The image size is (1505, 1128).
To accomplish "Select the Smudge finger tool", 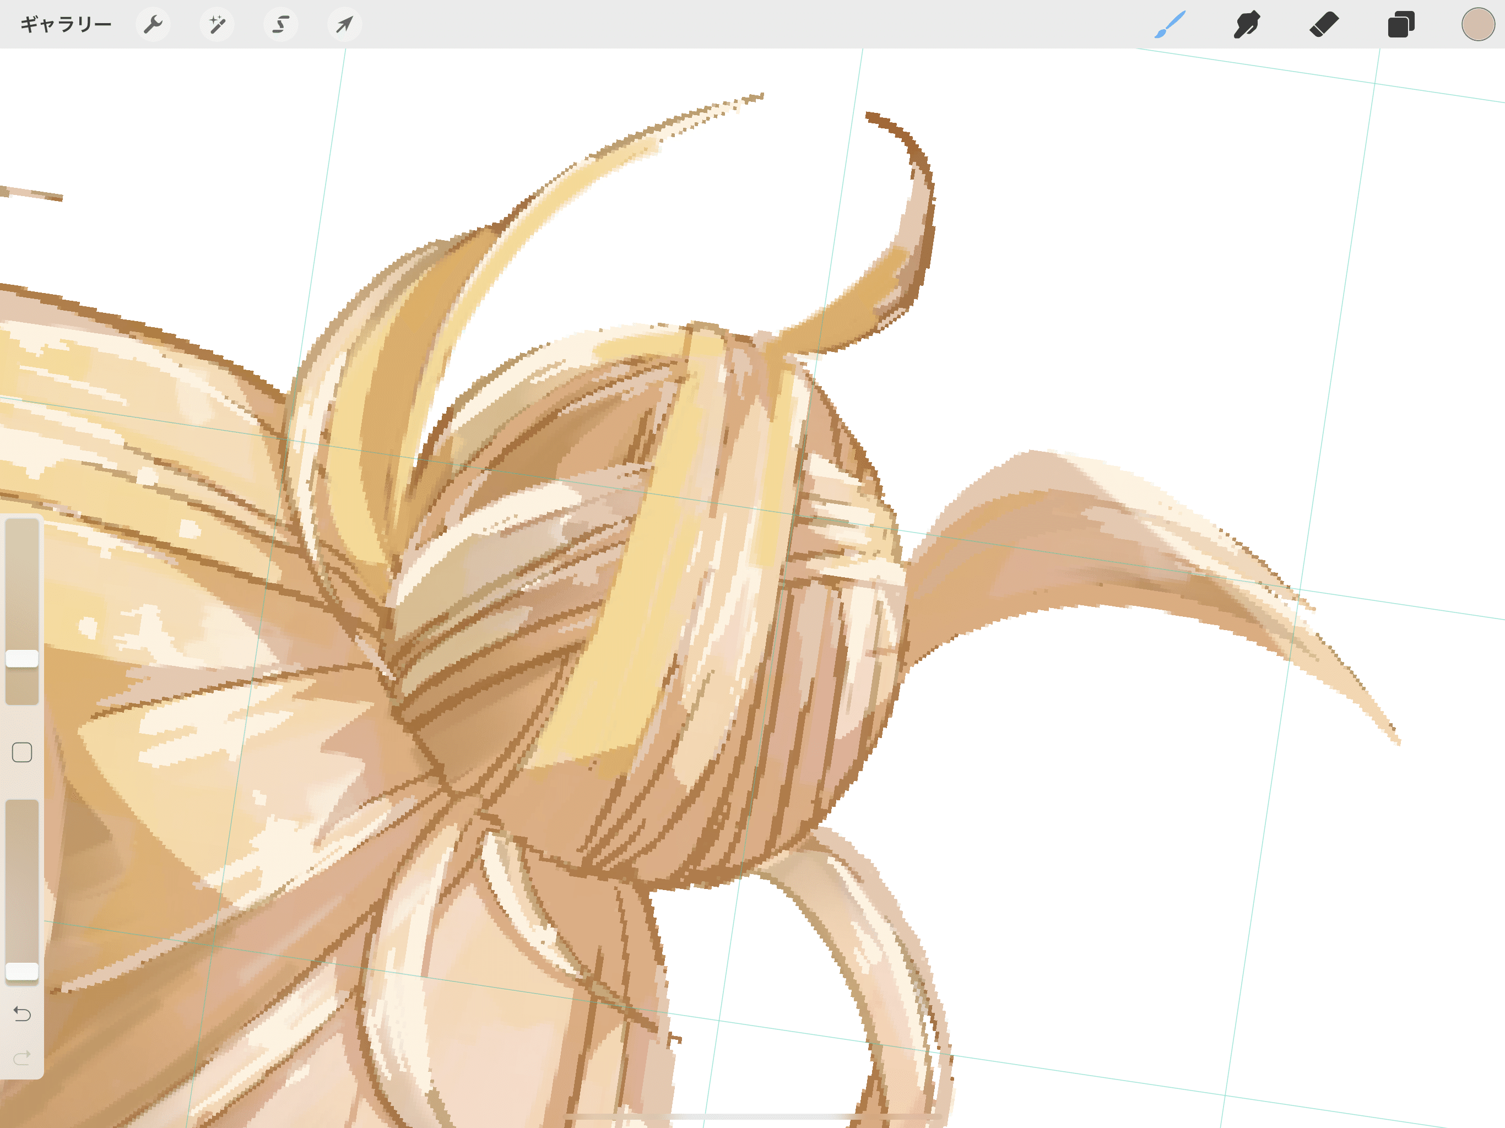I will tap(1247, 24).
